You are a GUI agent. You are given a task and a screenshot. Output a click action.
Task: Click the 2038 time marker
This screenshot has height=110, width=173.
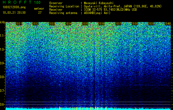(x=134, y=24)
